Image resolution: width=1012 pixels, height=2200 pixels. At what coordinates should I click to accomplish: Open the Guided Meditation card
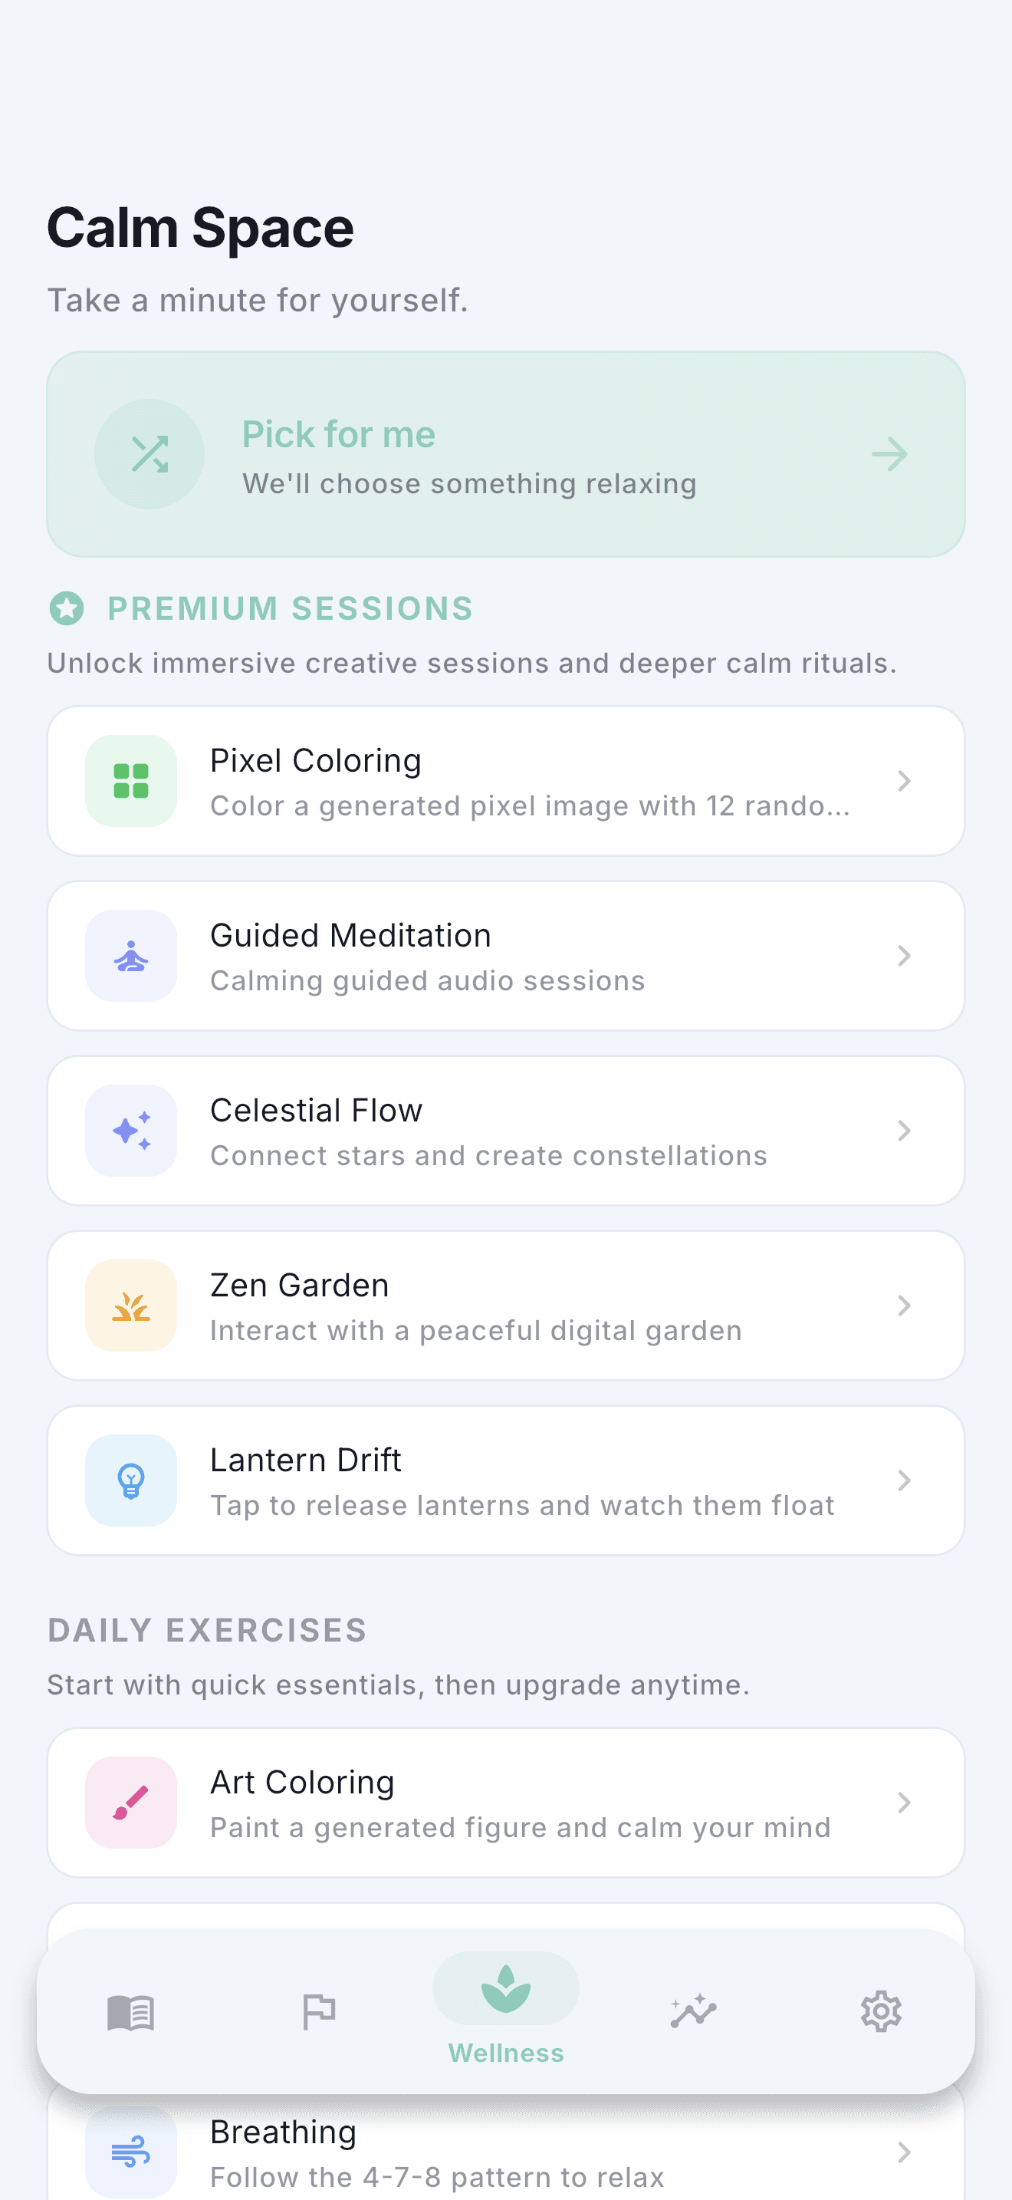point(506,956)
